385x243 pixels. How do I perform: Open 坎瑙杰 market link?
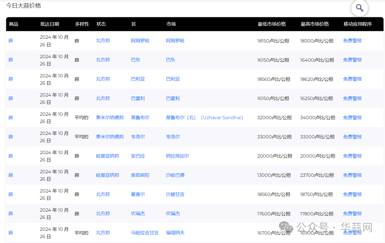pyautogui.click(x=173, y=213)
